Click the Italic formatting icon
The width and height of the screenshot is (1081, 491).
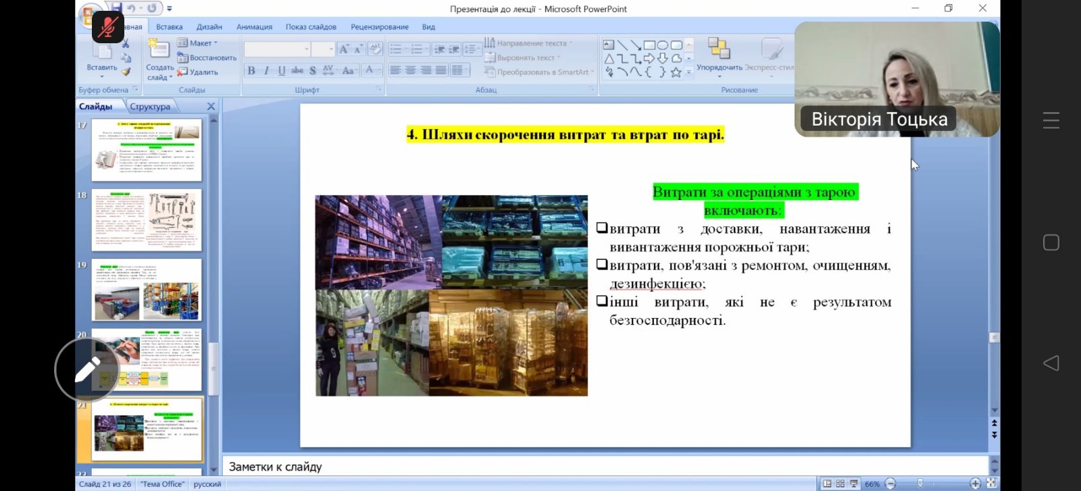pyautogui.click(x=266, y=70)
